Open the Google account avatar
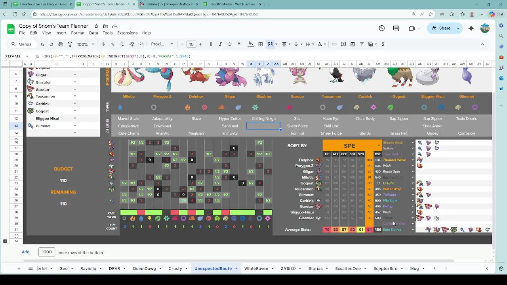This screenshot has height=285, width=507. (x=485, y=28)
